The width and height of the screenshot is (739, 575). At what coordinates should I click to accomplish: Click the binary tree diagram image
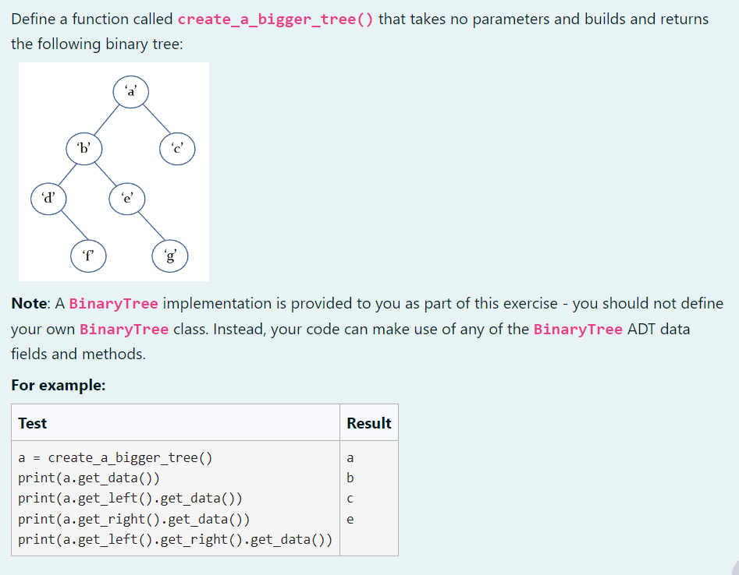pyautogui.click(x=113, y=171)
